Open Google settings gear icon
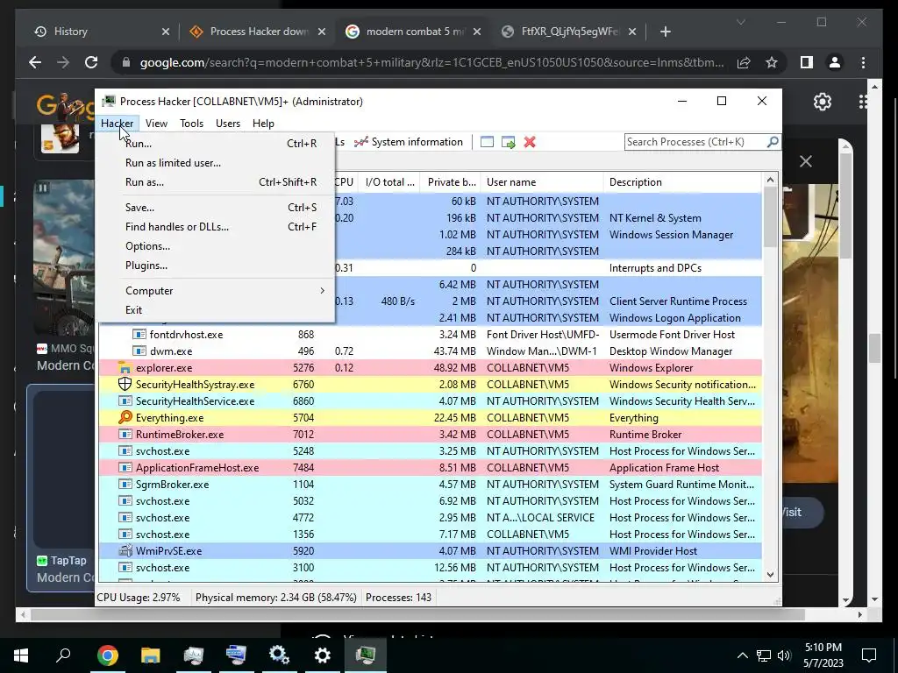Image resolution: width=898 pixels, height=673 pixels. pyautogui.click(x=823, y=102)
